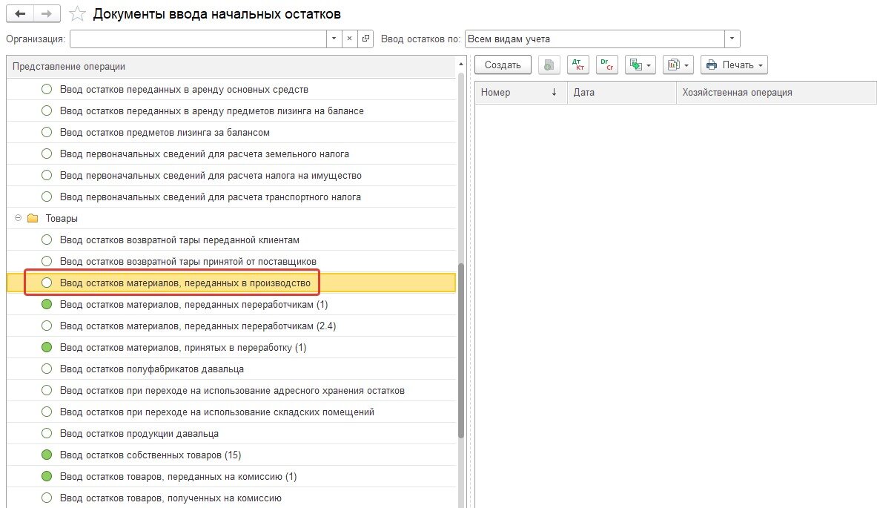Image resolution: width=877 pixels, height=508 pixels.
Task: Select использование складских помещений row
Action: 231,412
